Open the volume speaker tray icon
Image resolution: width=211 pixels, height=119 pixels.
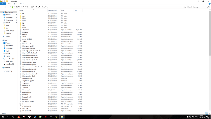(193, 117)
